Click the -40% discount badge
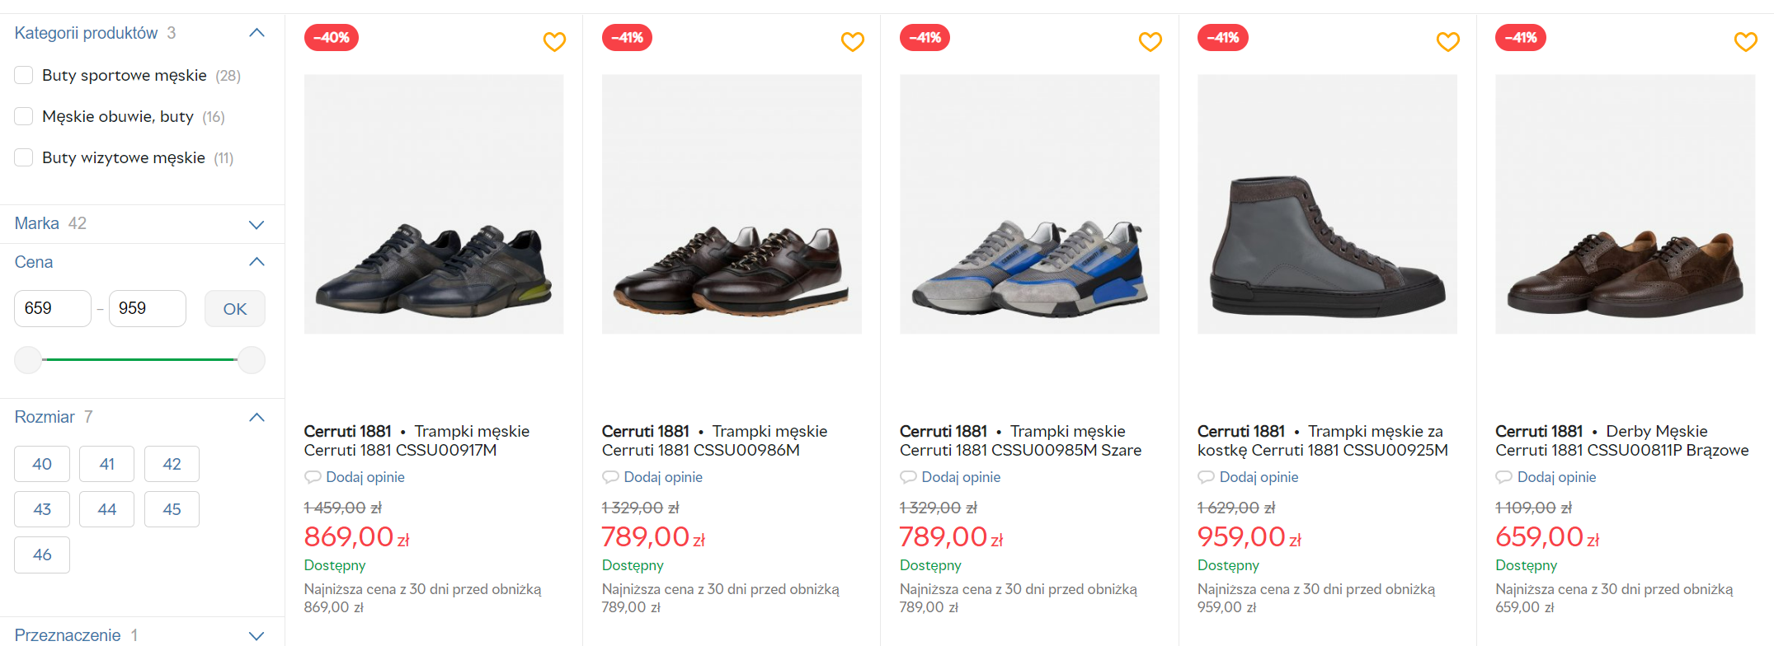Viewport: 1774px width, 646px height. coord(331,38)
